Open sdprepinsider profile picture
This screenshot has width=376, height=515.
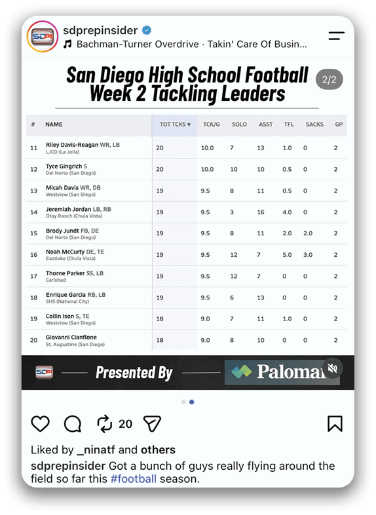point(43,37)
